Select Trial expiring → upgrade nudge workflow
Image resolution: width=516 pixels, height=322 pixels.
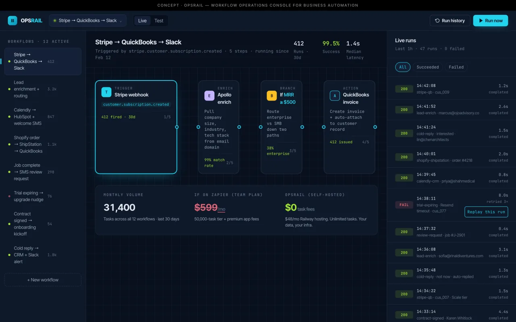pos(43,196)
